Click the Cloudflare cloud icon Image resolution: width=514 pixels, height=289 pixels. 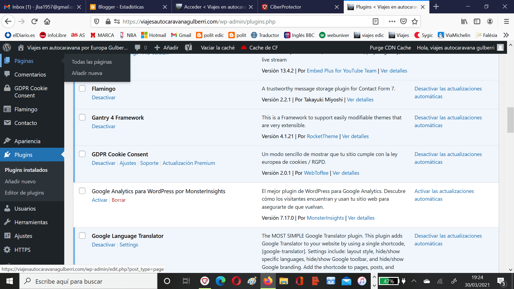244,48
